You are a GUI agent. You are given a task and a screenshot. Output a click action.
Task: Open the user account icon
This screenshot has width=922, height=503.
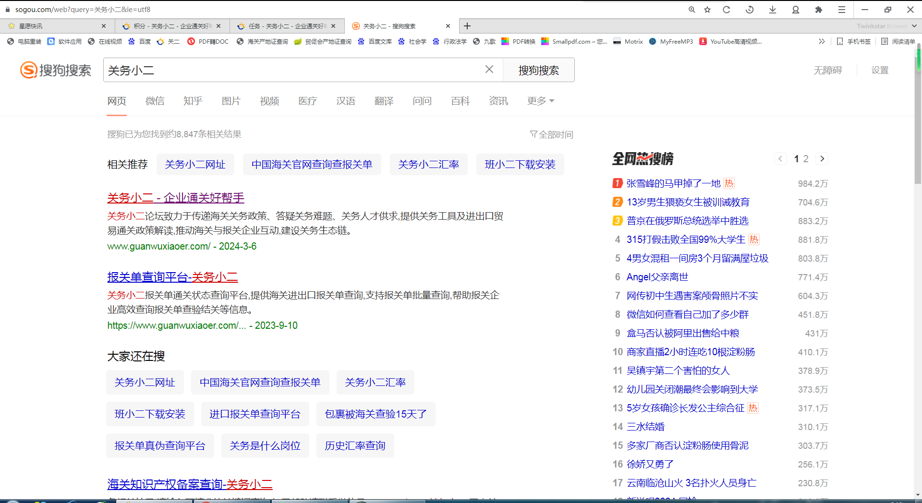pos(796,10)
